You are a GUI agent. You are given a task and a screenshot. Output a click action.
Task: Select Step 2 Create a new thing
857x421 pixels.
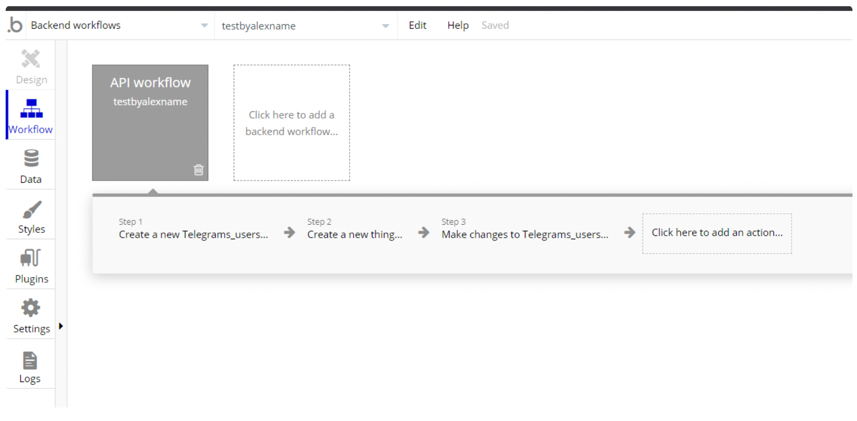click(x=355, y=229)
